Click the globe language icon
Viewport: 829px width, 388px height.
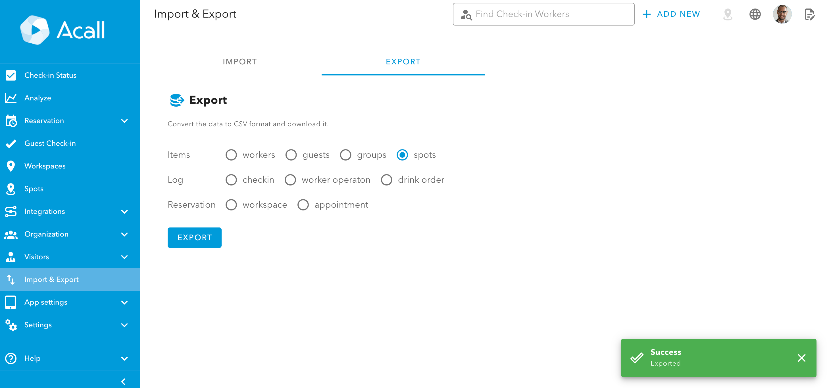tap(755, 14)
